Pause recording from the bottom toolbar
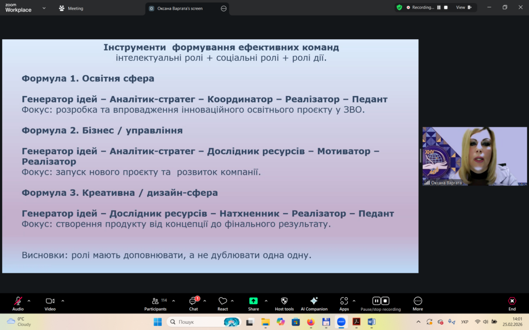Viewport: 529px width, 330px height. [377, 301]
